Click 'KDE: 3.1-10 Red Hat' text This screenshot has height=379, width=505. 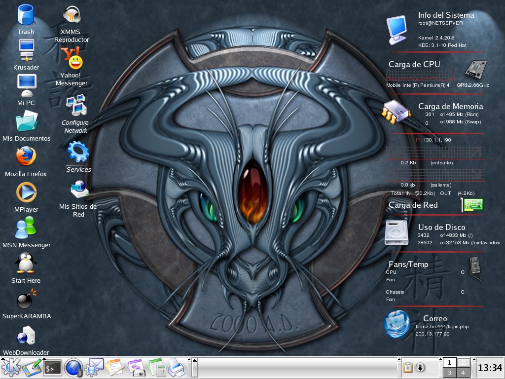tap(442, 45)
